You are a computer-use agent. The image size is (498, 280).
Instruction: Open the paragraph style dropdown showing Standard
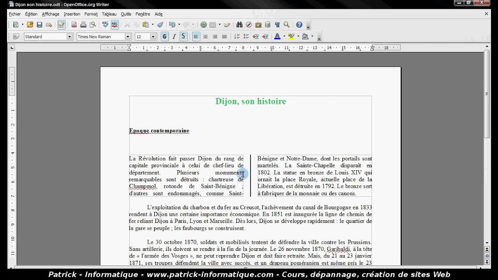point(70,37)
